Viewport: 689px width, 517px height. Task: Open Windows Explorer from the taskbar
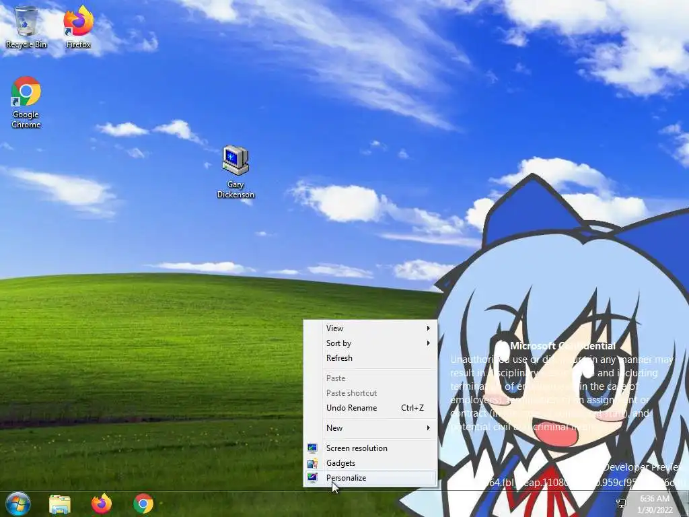[x=60, y=504]
